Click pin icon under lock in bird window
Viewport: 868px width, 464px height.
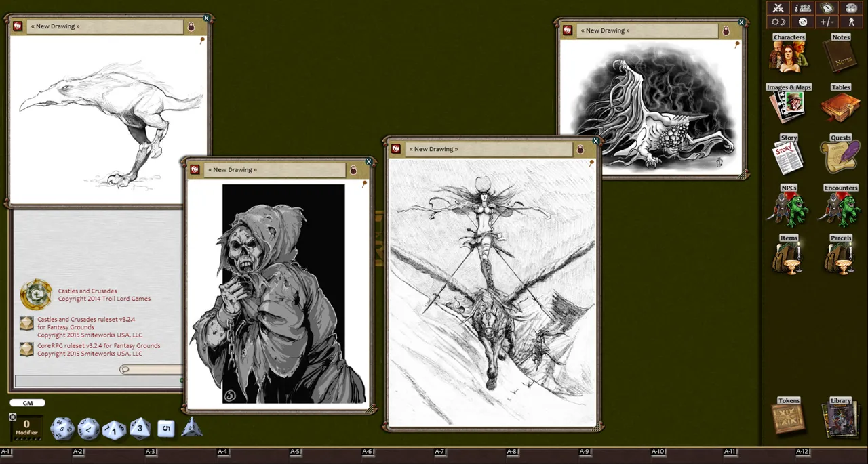pyautogui.click(x=203, y=41)
